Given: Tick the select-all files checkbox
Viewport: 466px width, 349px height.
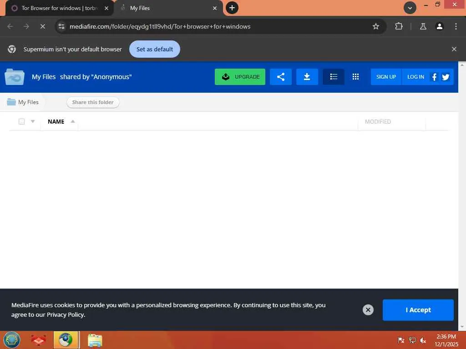Looking at the screenshot, I should pos(22,121).
